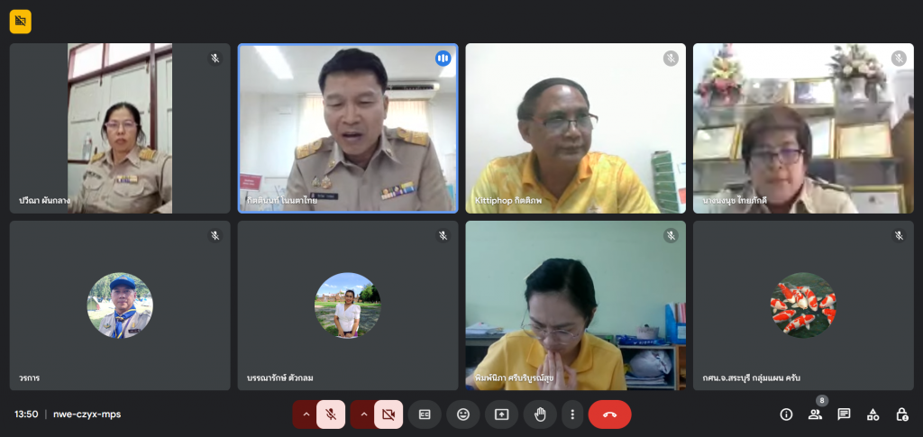This screenshot has width=923, height=437.
Task: Click the Present now screen share icon
Action: point(502,414)
